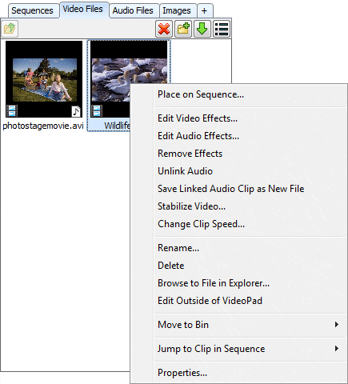Click the green down arrow icon
The image size is (348, 384).
(x=202, y=29)
